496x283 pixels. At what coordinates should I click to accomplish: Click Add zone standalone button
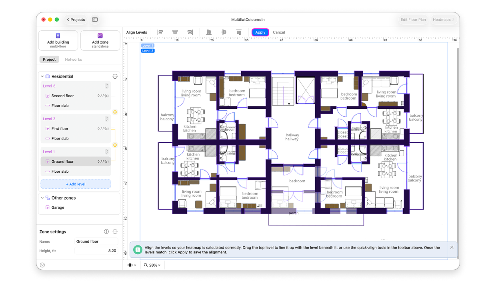click(x=100, y=41)
